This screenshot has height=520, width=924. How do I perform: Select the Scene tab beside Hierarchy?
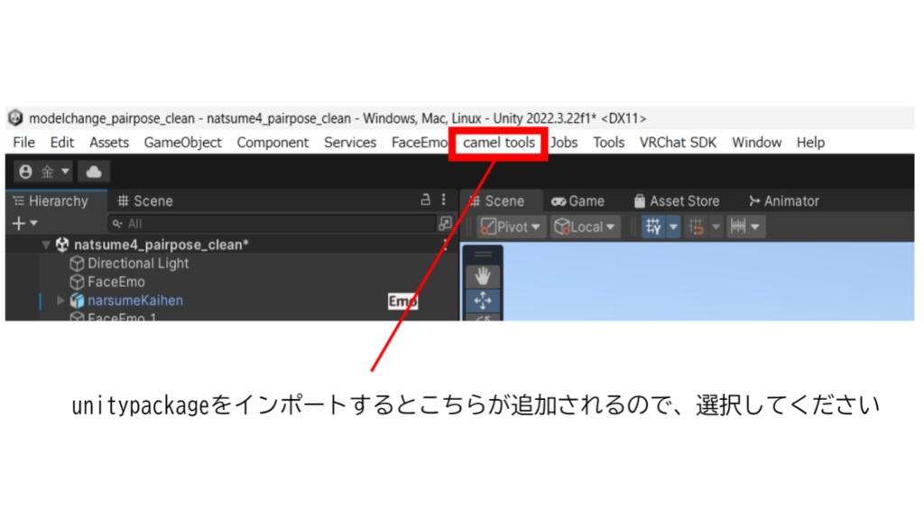(x=145, y=201)
